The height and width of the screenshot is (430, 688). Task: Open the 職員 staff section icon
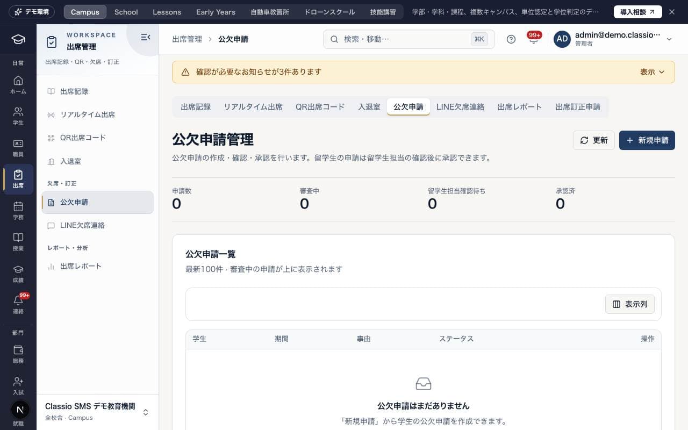18,148
